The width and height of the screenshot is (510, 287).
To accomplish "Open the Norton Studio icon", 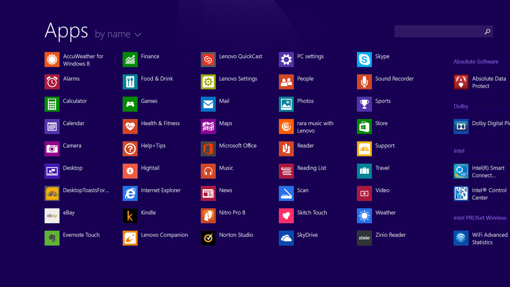I will click(208, 238).
